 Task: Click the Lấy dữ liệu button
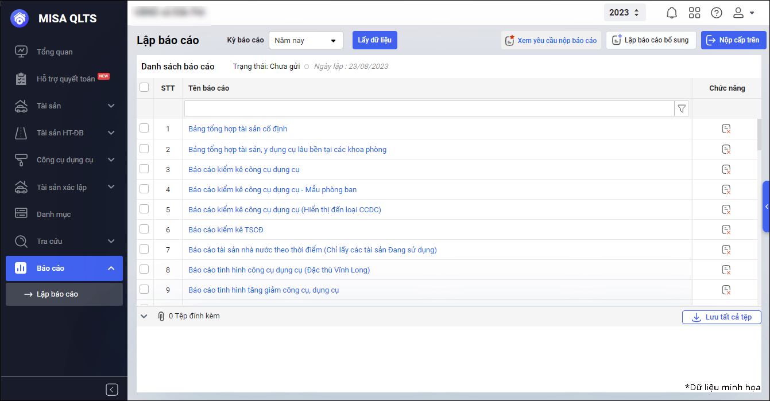pos(374,40)
